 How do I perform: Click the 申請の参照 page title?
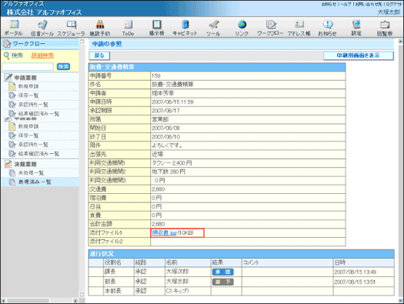click(x=107, y=44)
